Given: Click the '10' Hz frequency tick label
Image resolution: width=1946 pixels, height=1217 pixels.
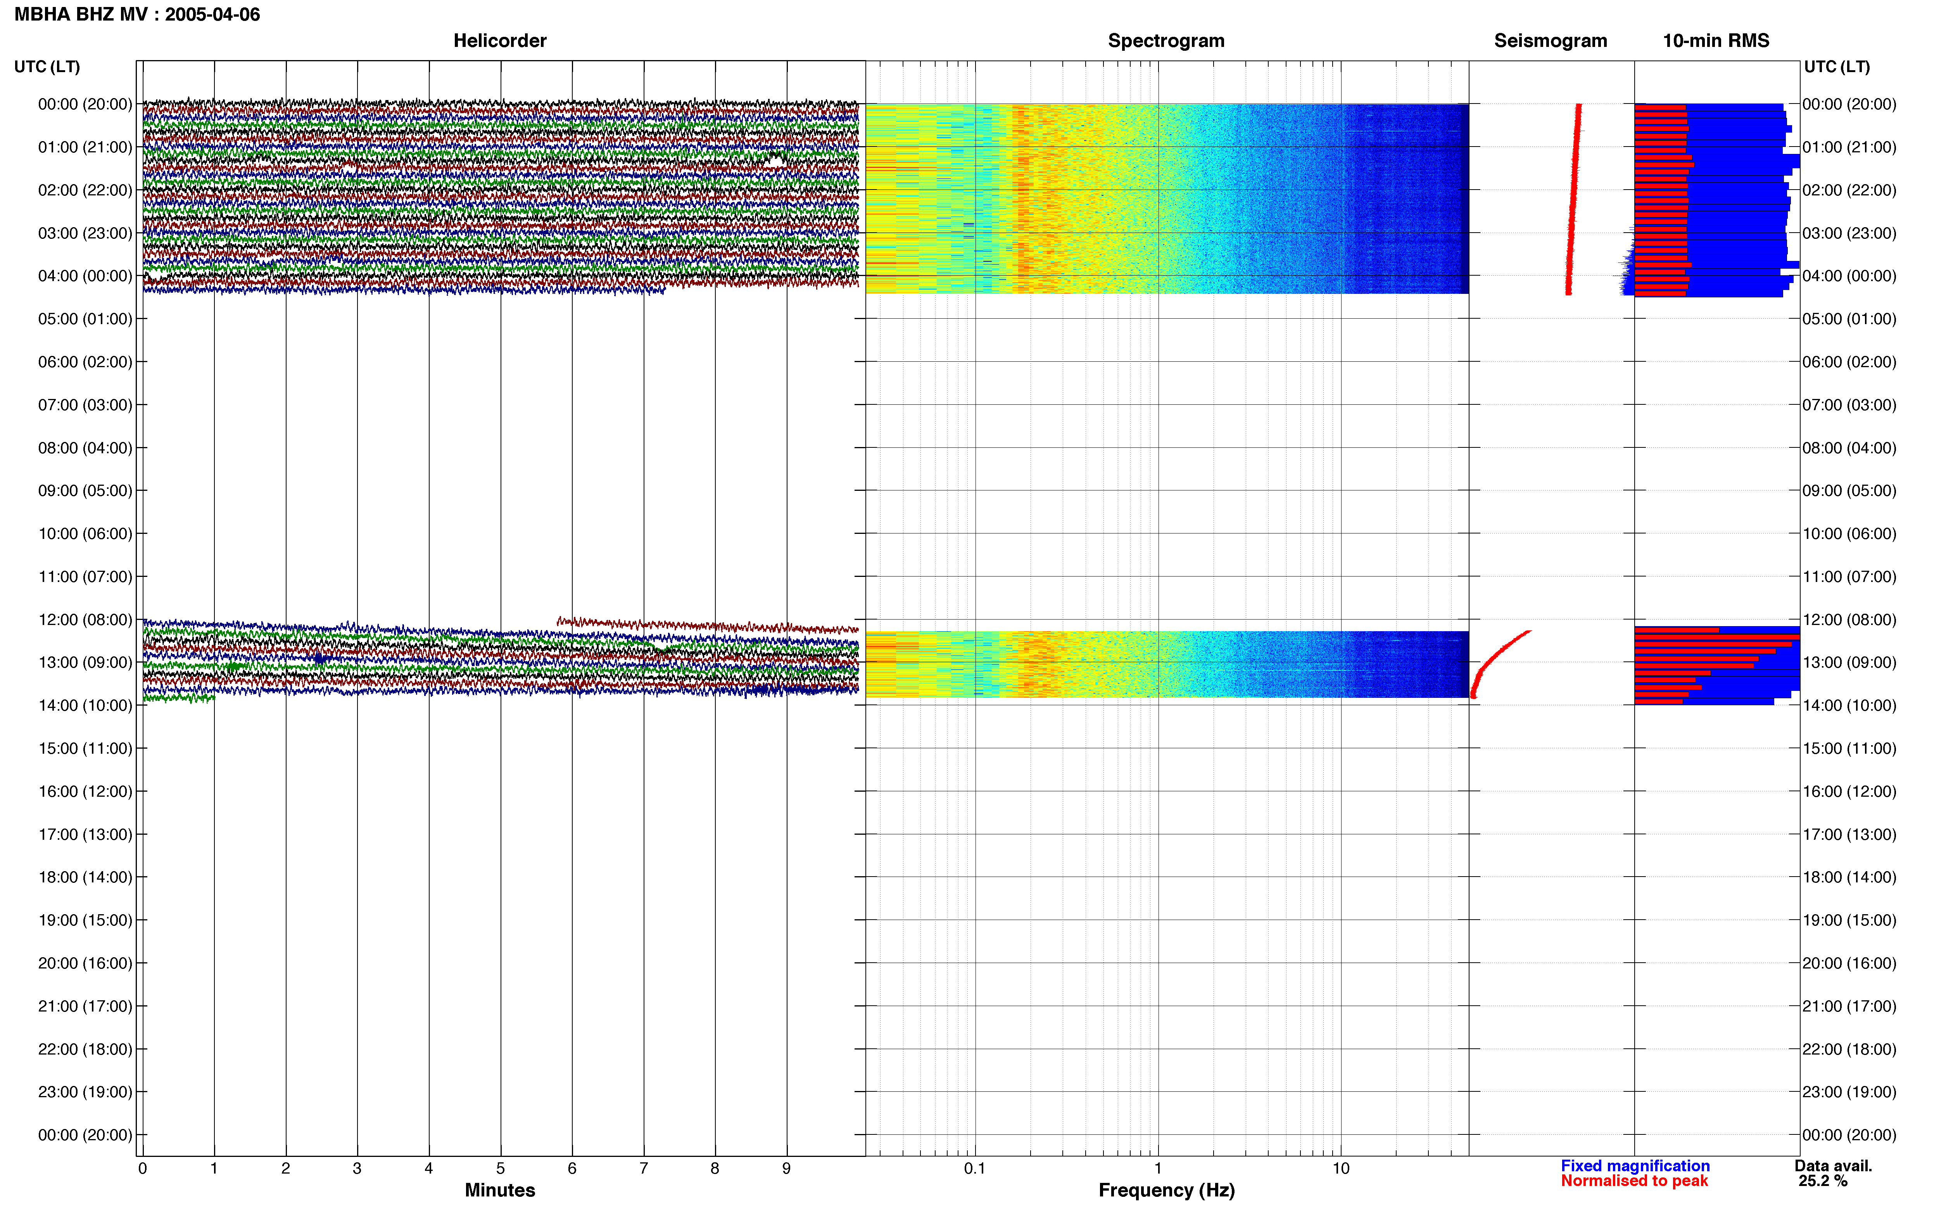Looking at the screenshot, I should pos(1341,1169).
